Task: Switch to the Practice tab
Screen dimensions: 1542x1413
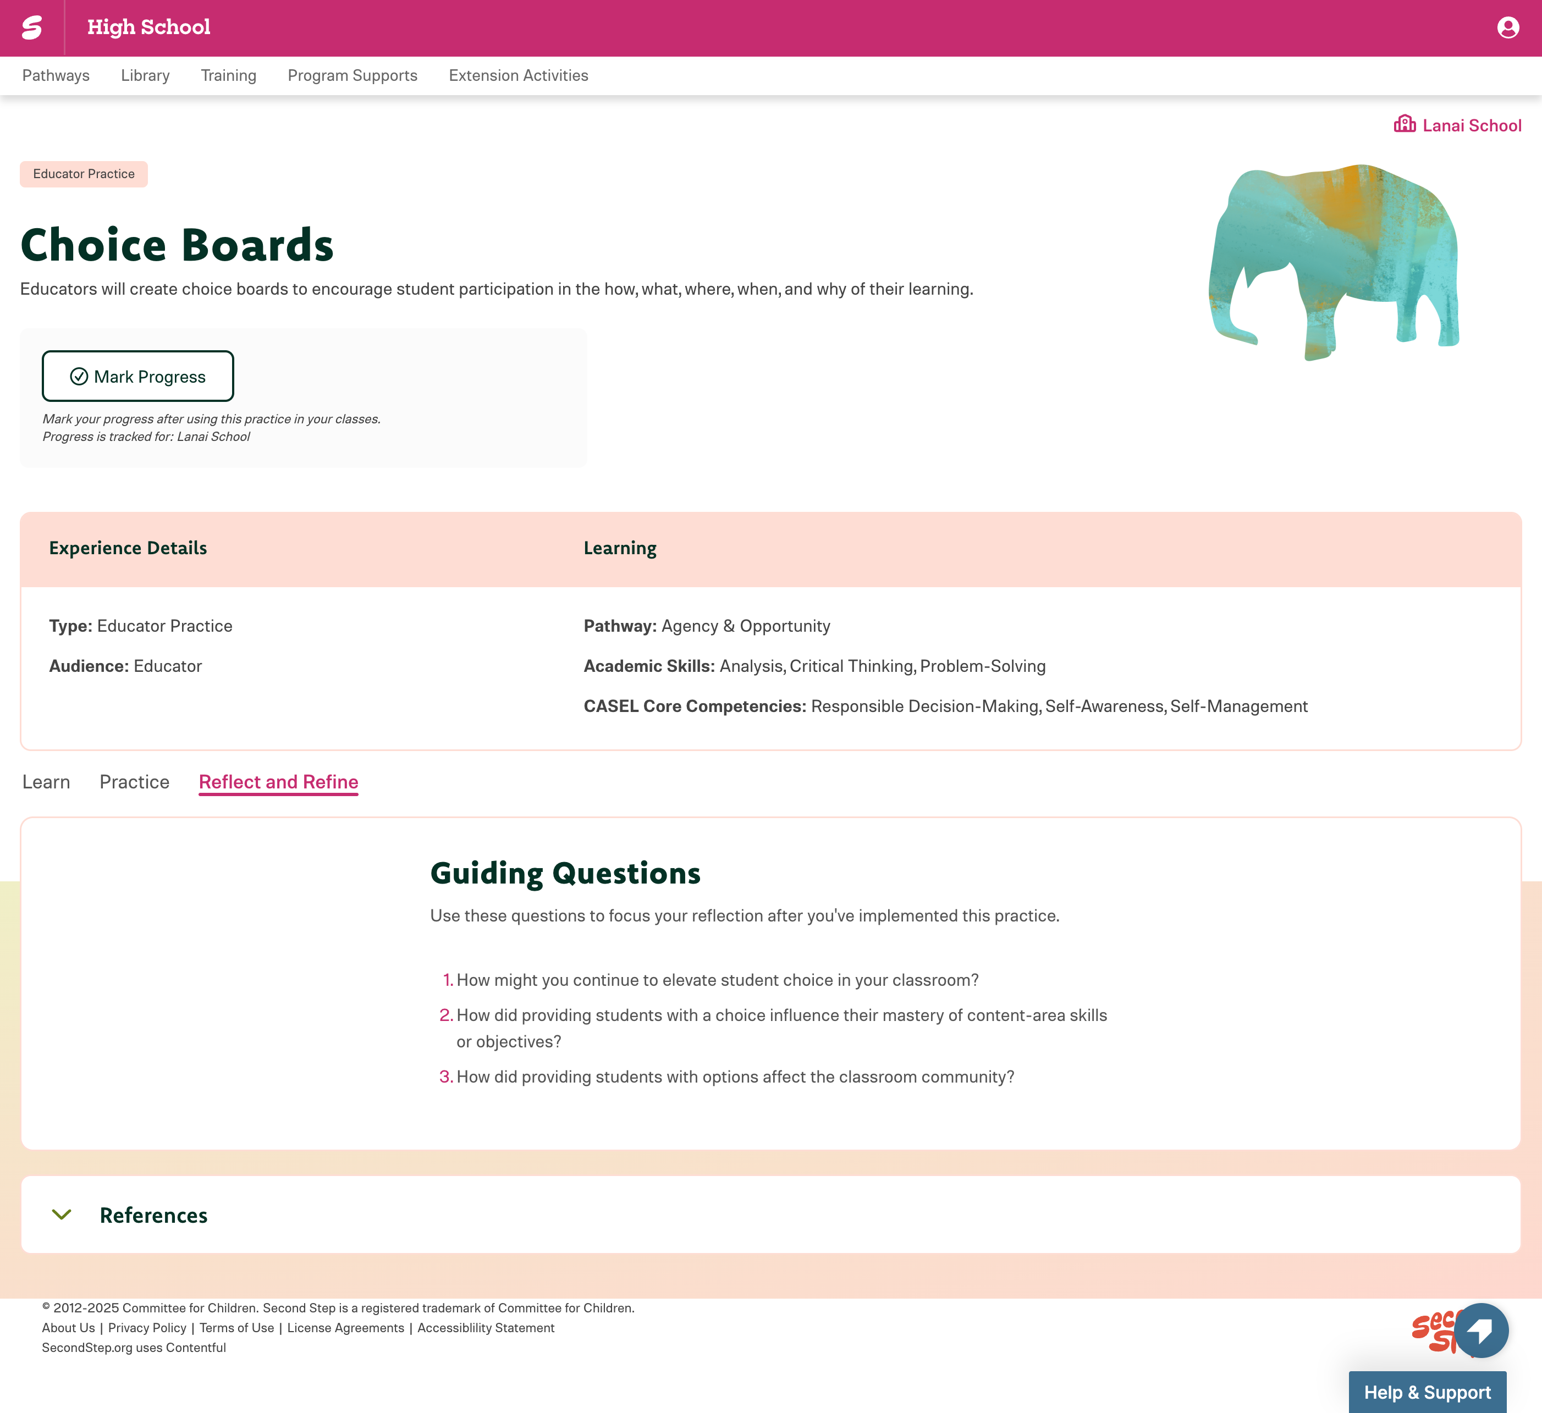Action: coord(134,781)
